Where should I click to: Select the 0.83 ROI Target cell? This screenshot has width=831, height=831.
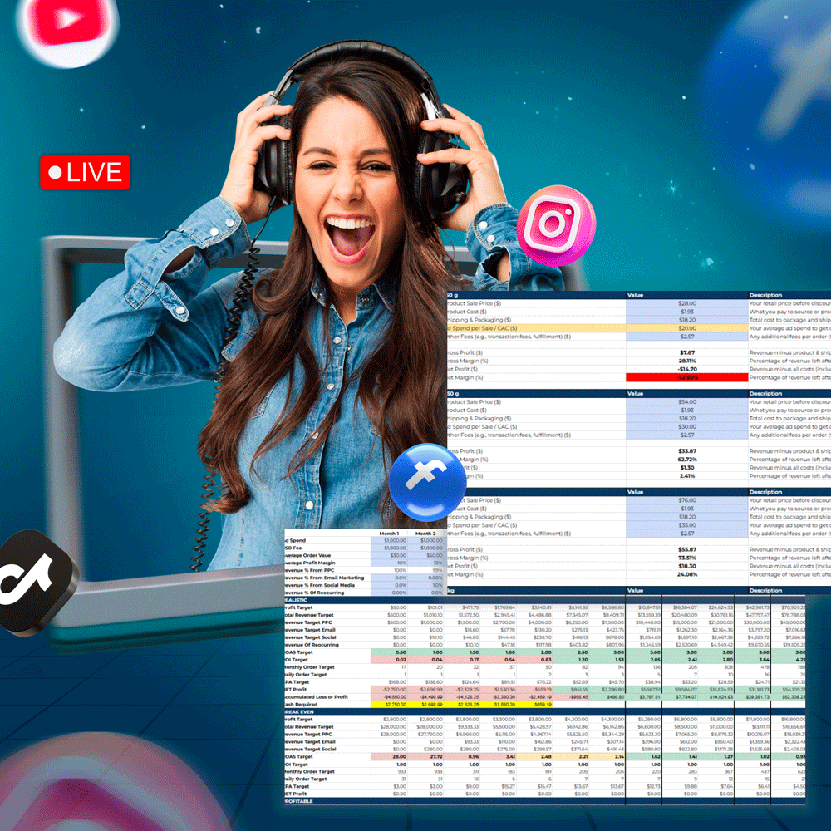[x=534, y=660]
